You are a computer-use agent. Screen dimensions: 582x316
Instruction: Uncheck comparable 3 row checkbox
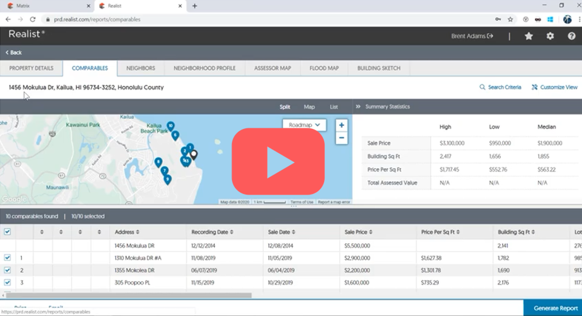click(x=7, y=282)
